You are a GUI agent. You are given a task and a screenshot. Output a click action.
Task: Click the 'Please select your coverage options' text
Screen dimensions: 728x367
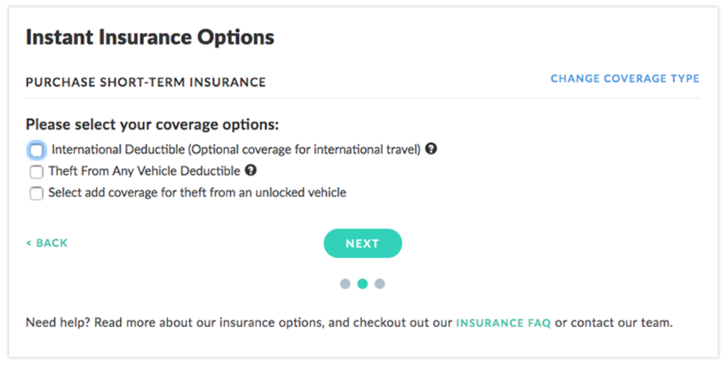(152, 125)
